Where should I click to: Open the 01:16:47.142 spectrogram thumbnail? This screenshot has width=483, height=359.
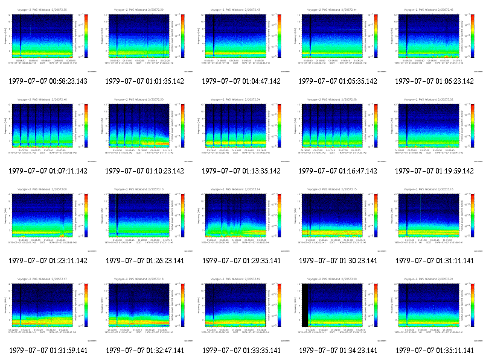click(338, 129)
